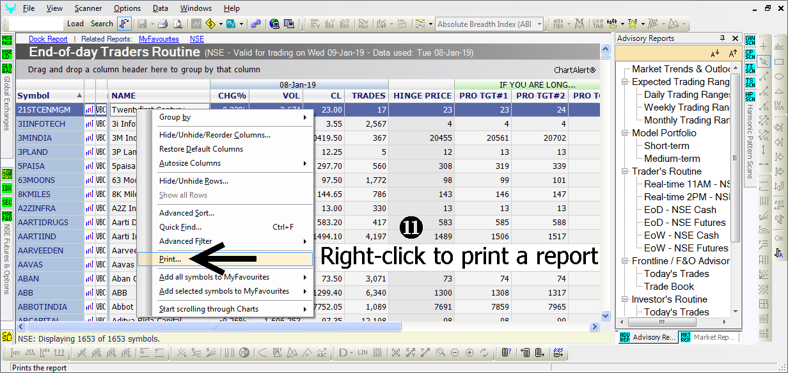Click the 52-week Hi/Lo toolbar icon
Screen dimensions: 788x373
[x=363, y=24]
